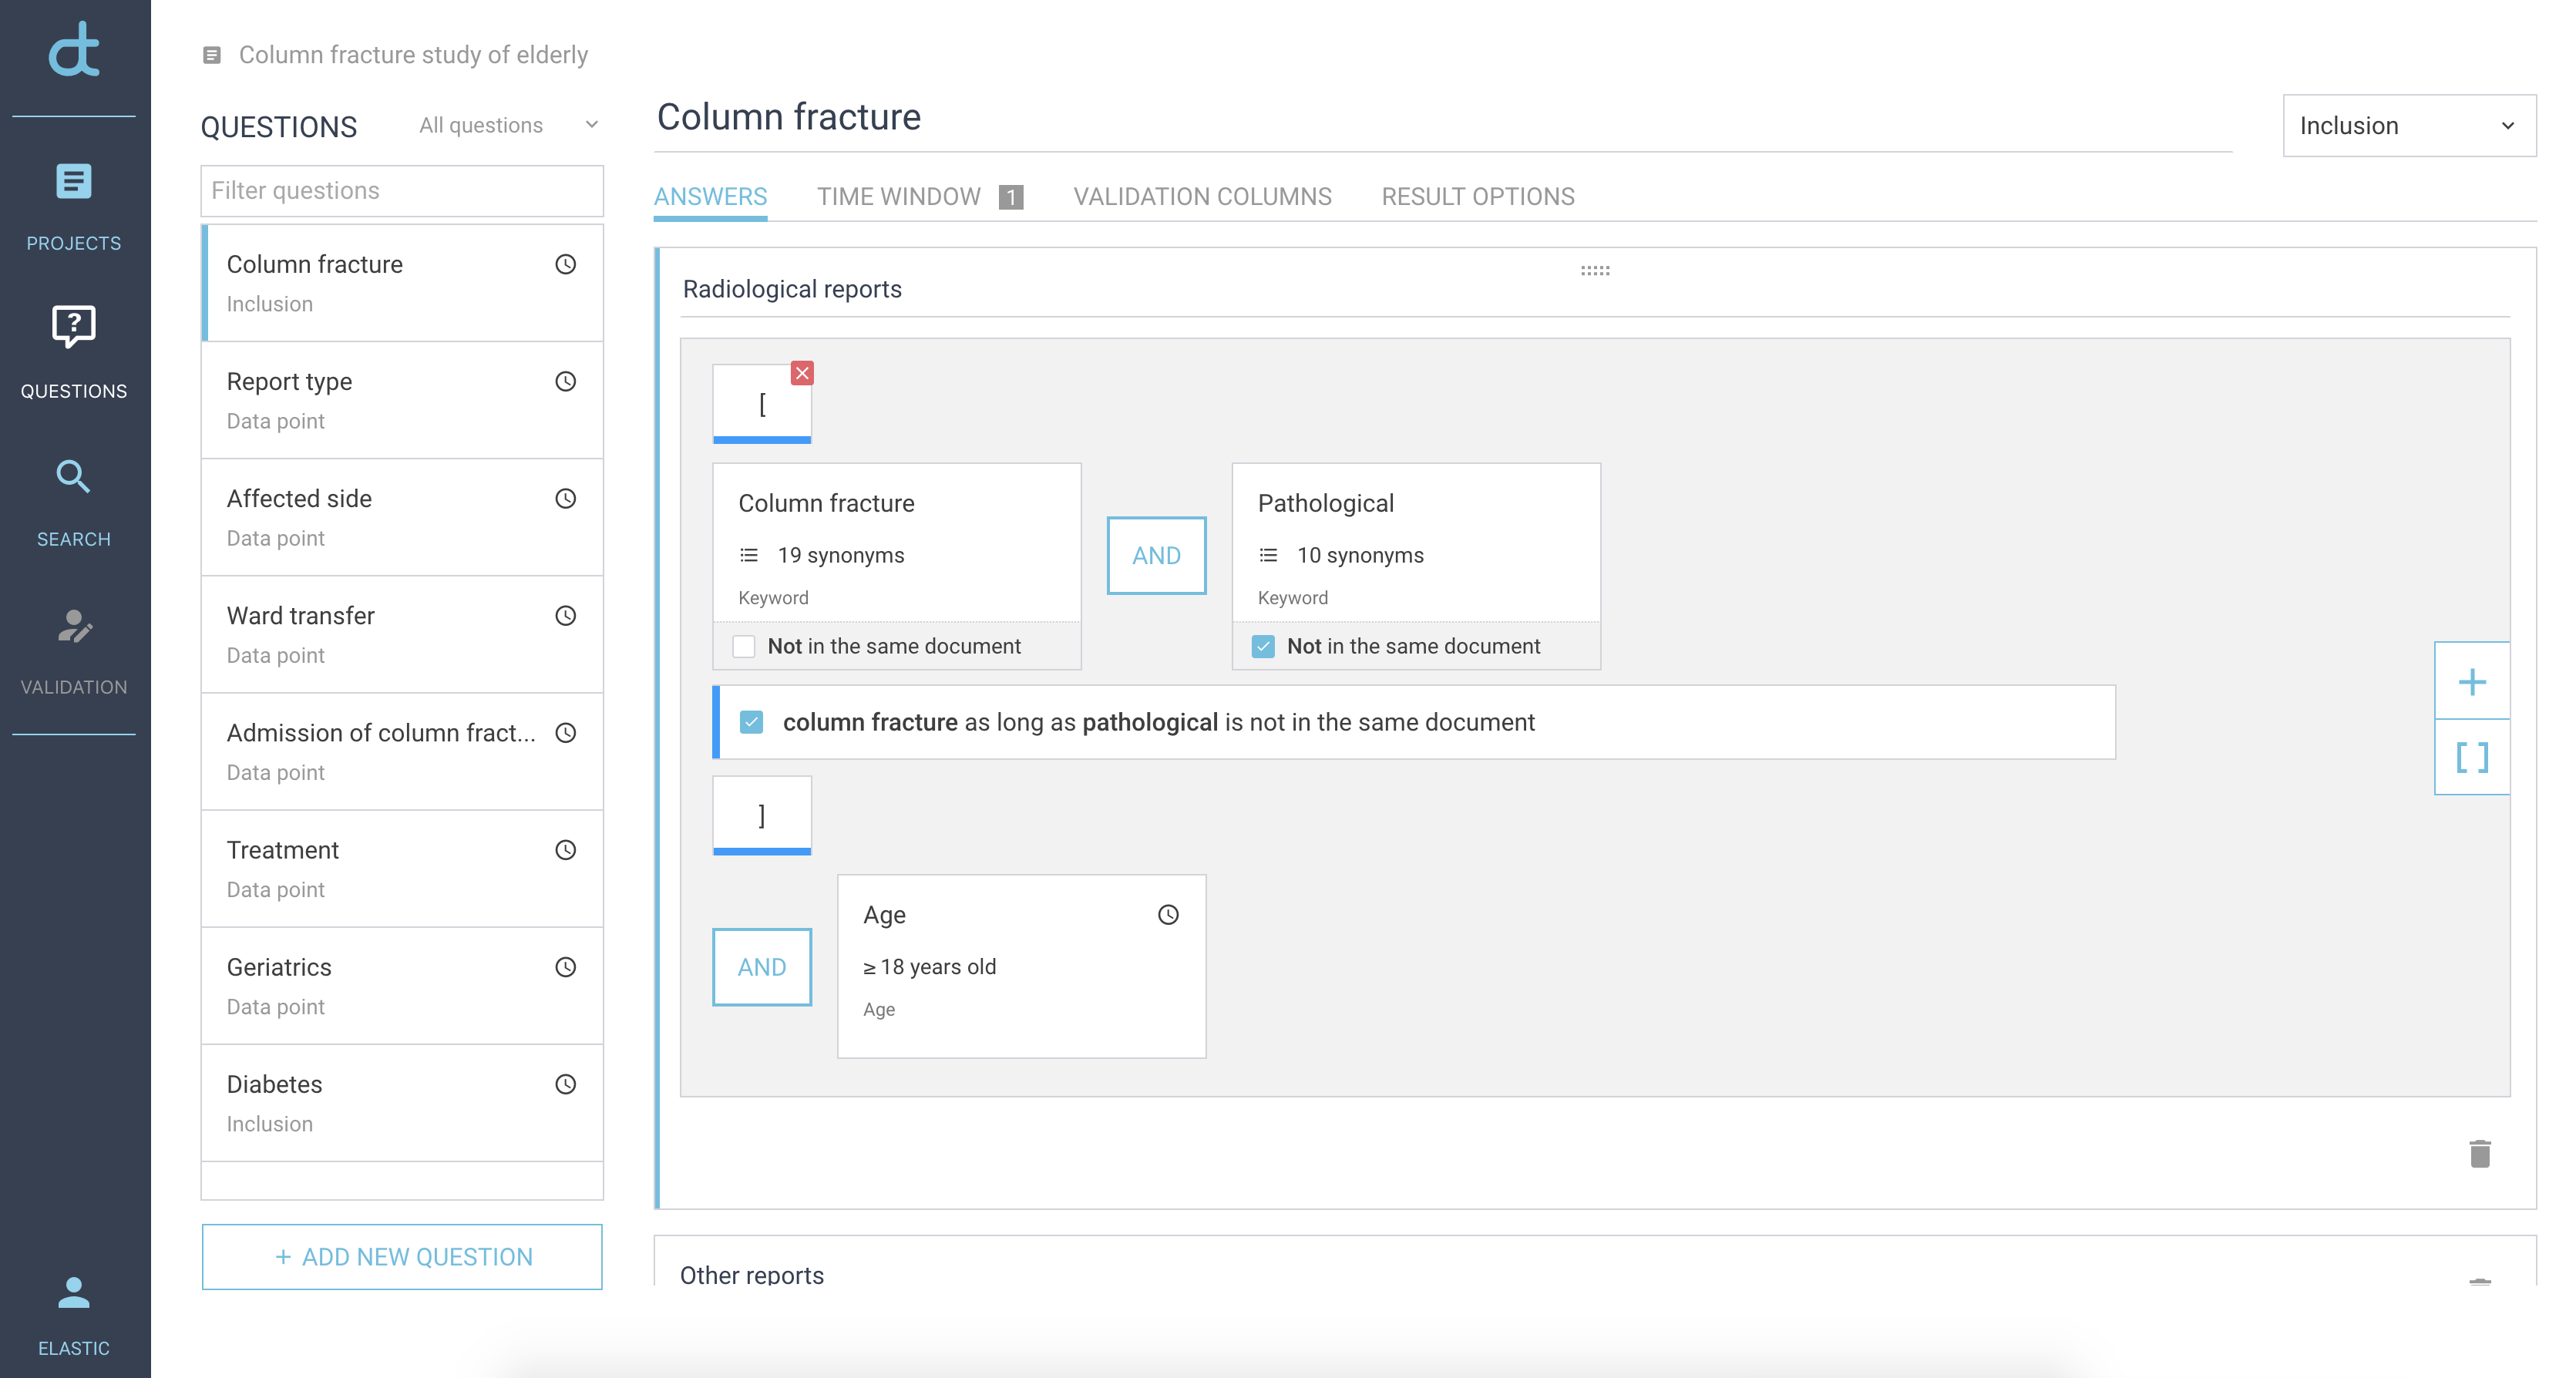Click the red remove icon on the bracket

[x=801, y=373]
